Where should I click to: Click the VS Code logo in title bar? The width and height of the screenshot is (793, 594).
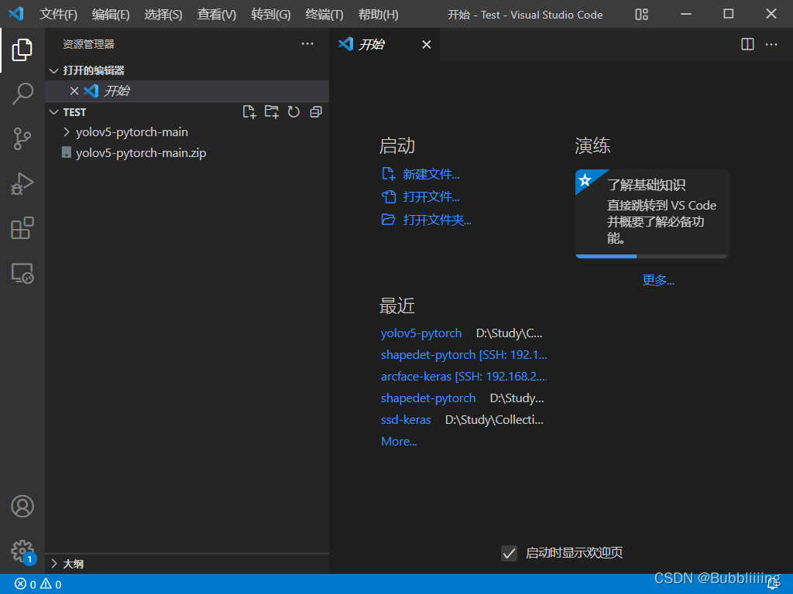tap(16, 14)
